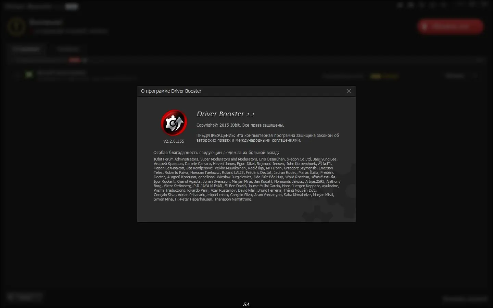Click the ПРЕДУПРЕЖДЕНИЕ warning paragraph

click(x=268, y=138)
